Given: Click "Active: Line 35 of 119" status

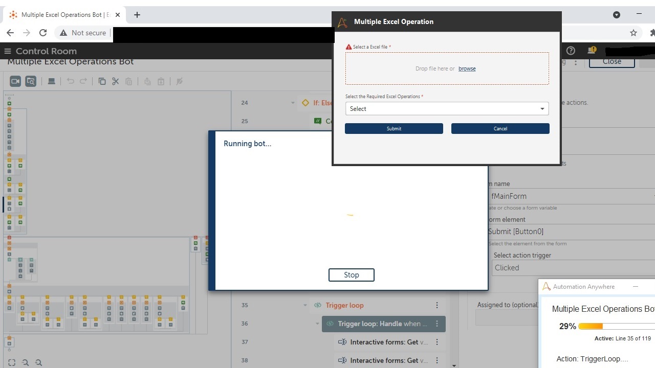Looking at the screenshot, I should pyautogui.click(x=623, y=338).
